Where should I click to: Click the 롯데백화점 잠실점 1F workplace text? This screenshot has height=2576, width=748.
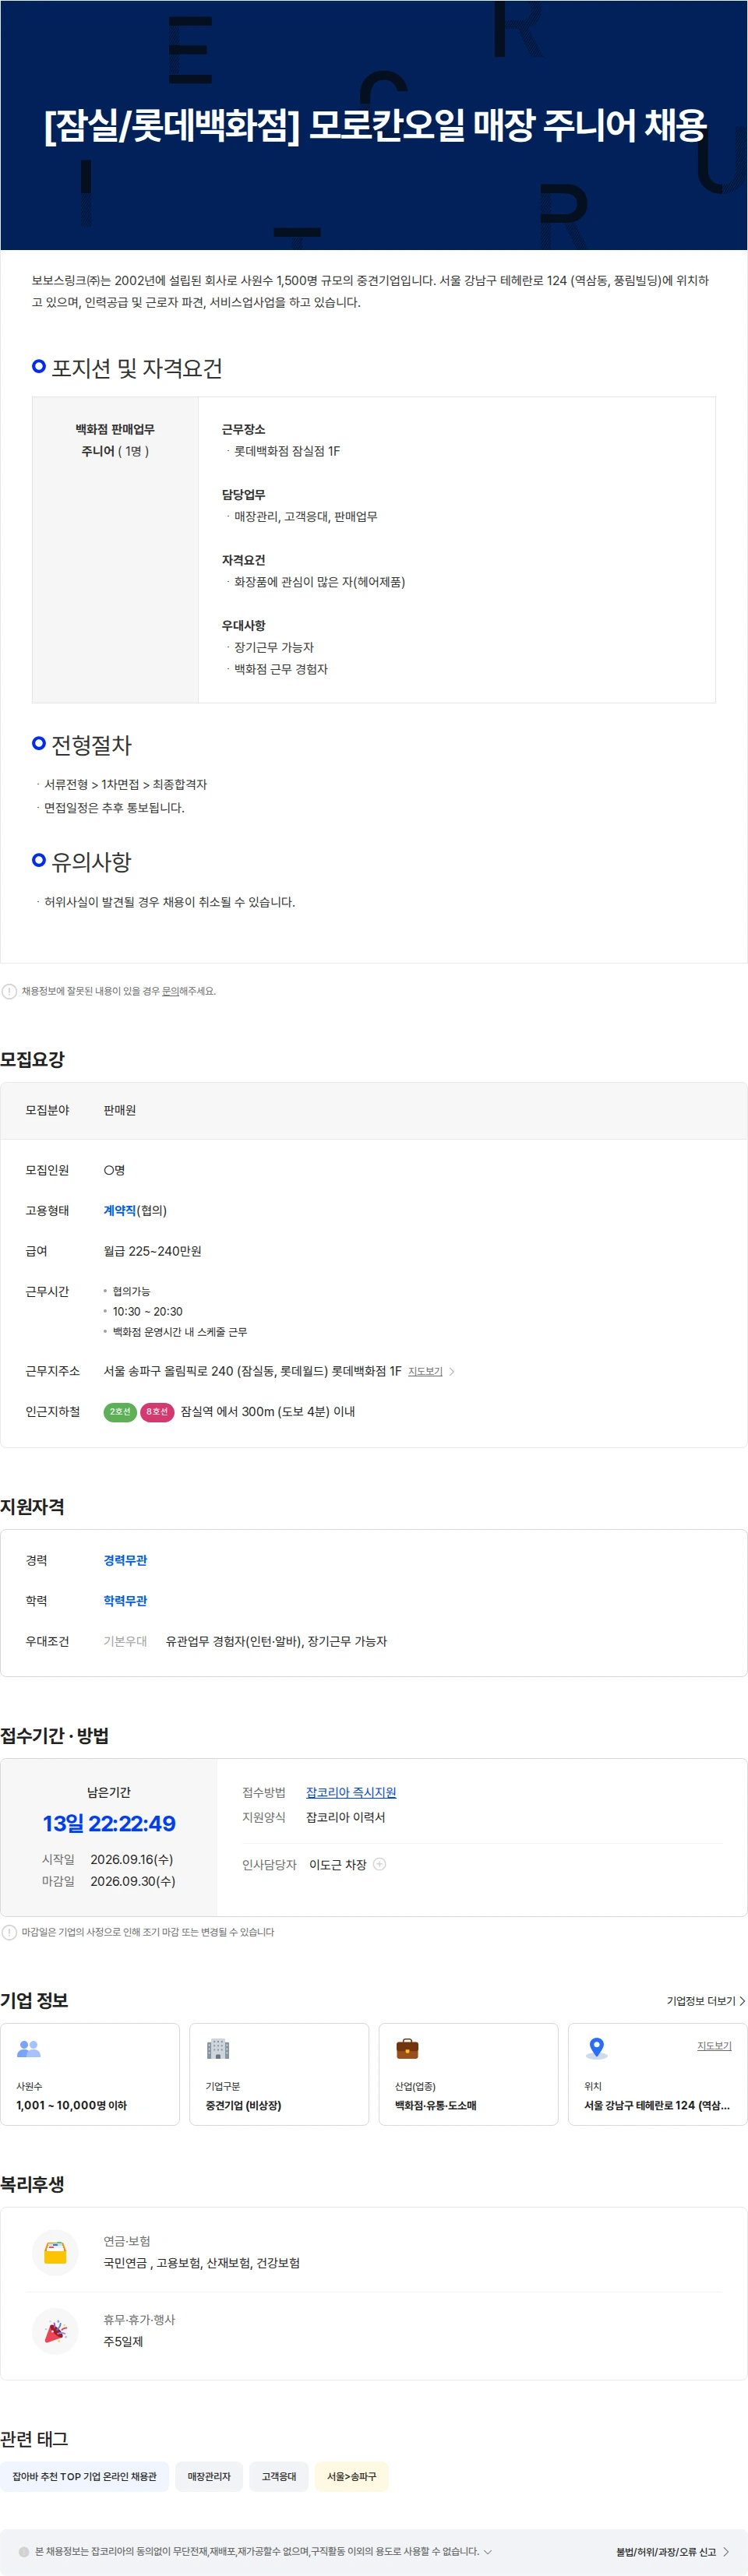[x=287, y=451]
